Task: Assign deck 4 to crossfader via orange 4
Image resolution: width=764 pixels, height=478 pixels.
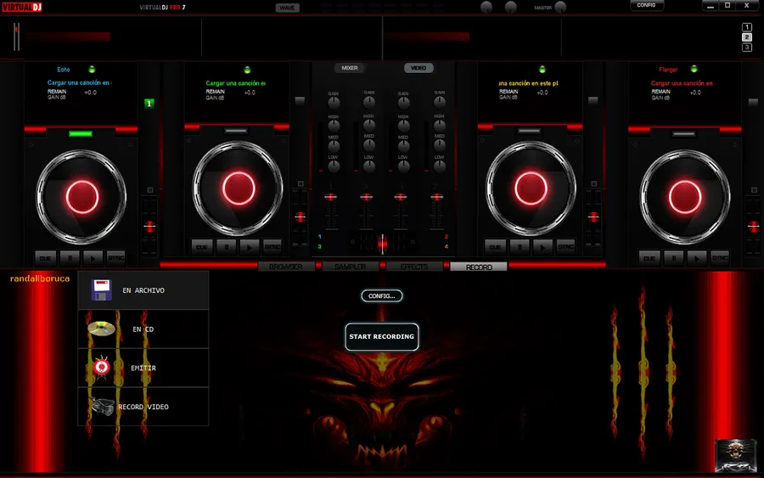Action: 446,246
